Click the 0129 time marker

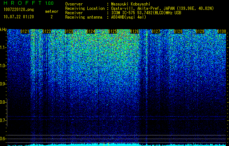coord(200,31)
